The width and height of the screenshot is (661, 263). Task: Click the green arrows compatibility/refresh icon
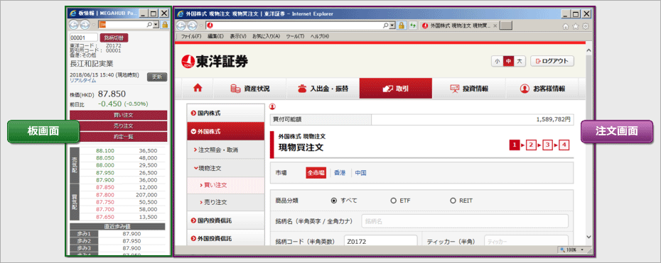pos(413,26)
